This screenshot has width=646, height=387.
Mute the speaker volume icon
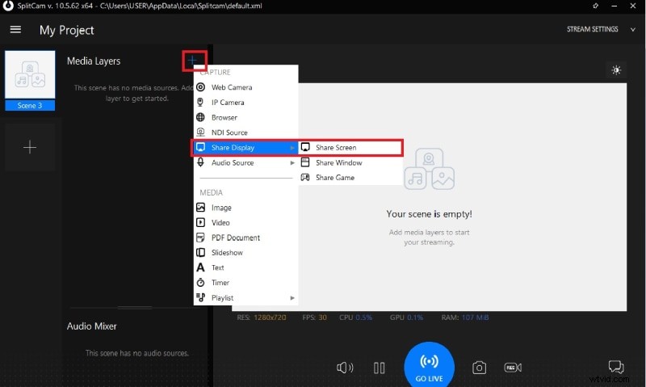click(345, 368)
